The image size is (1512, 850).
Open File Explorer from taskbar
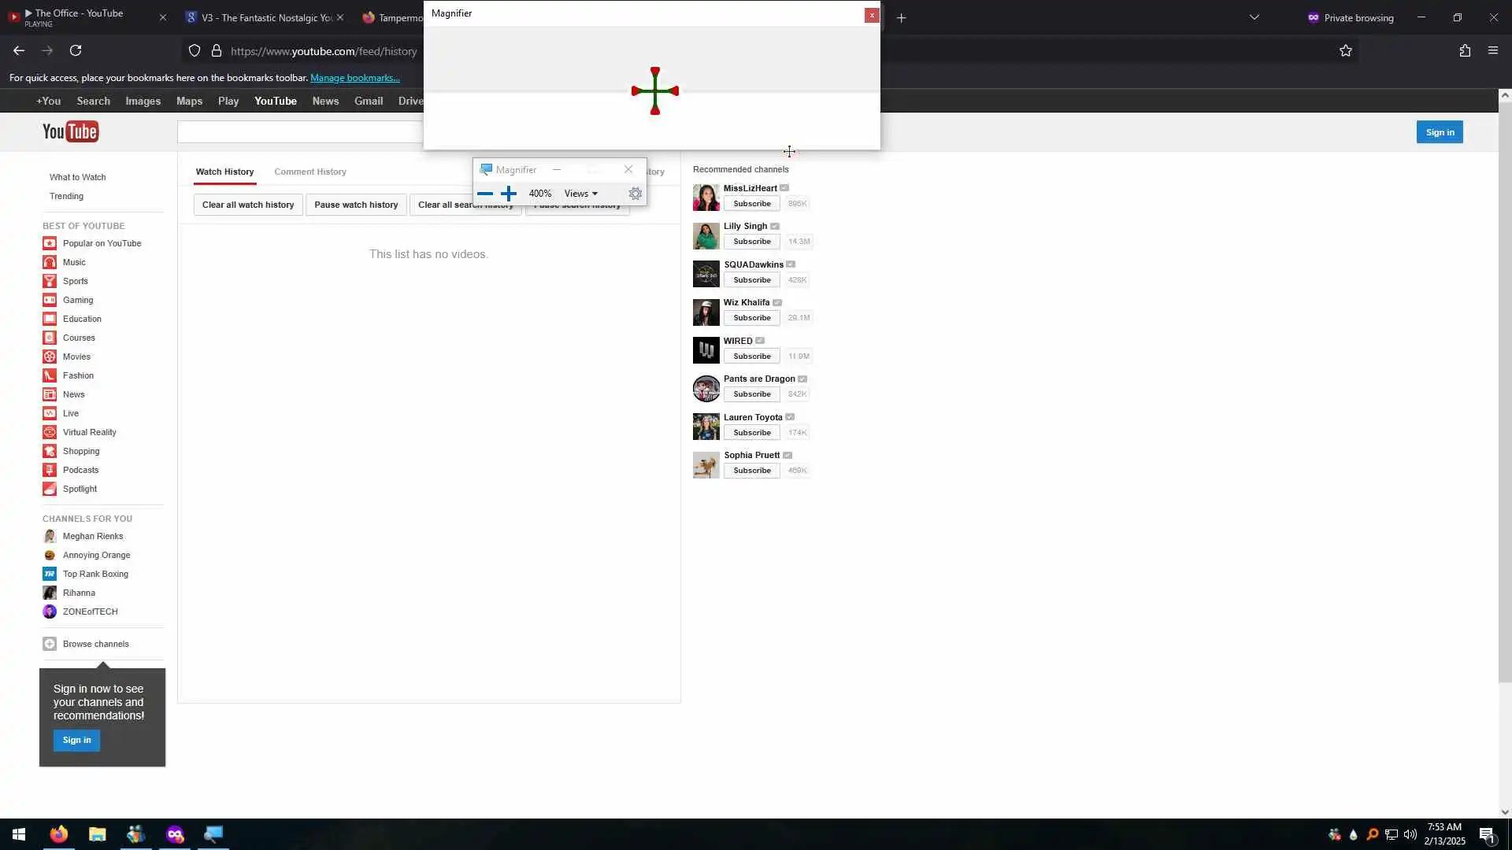pyautogui.click(x=97, y=834)
